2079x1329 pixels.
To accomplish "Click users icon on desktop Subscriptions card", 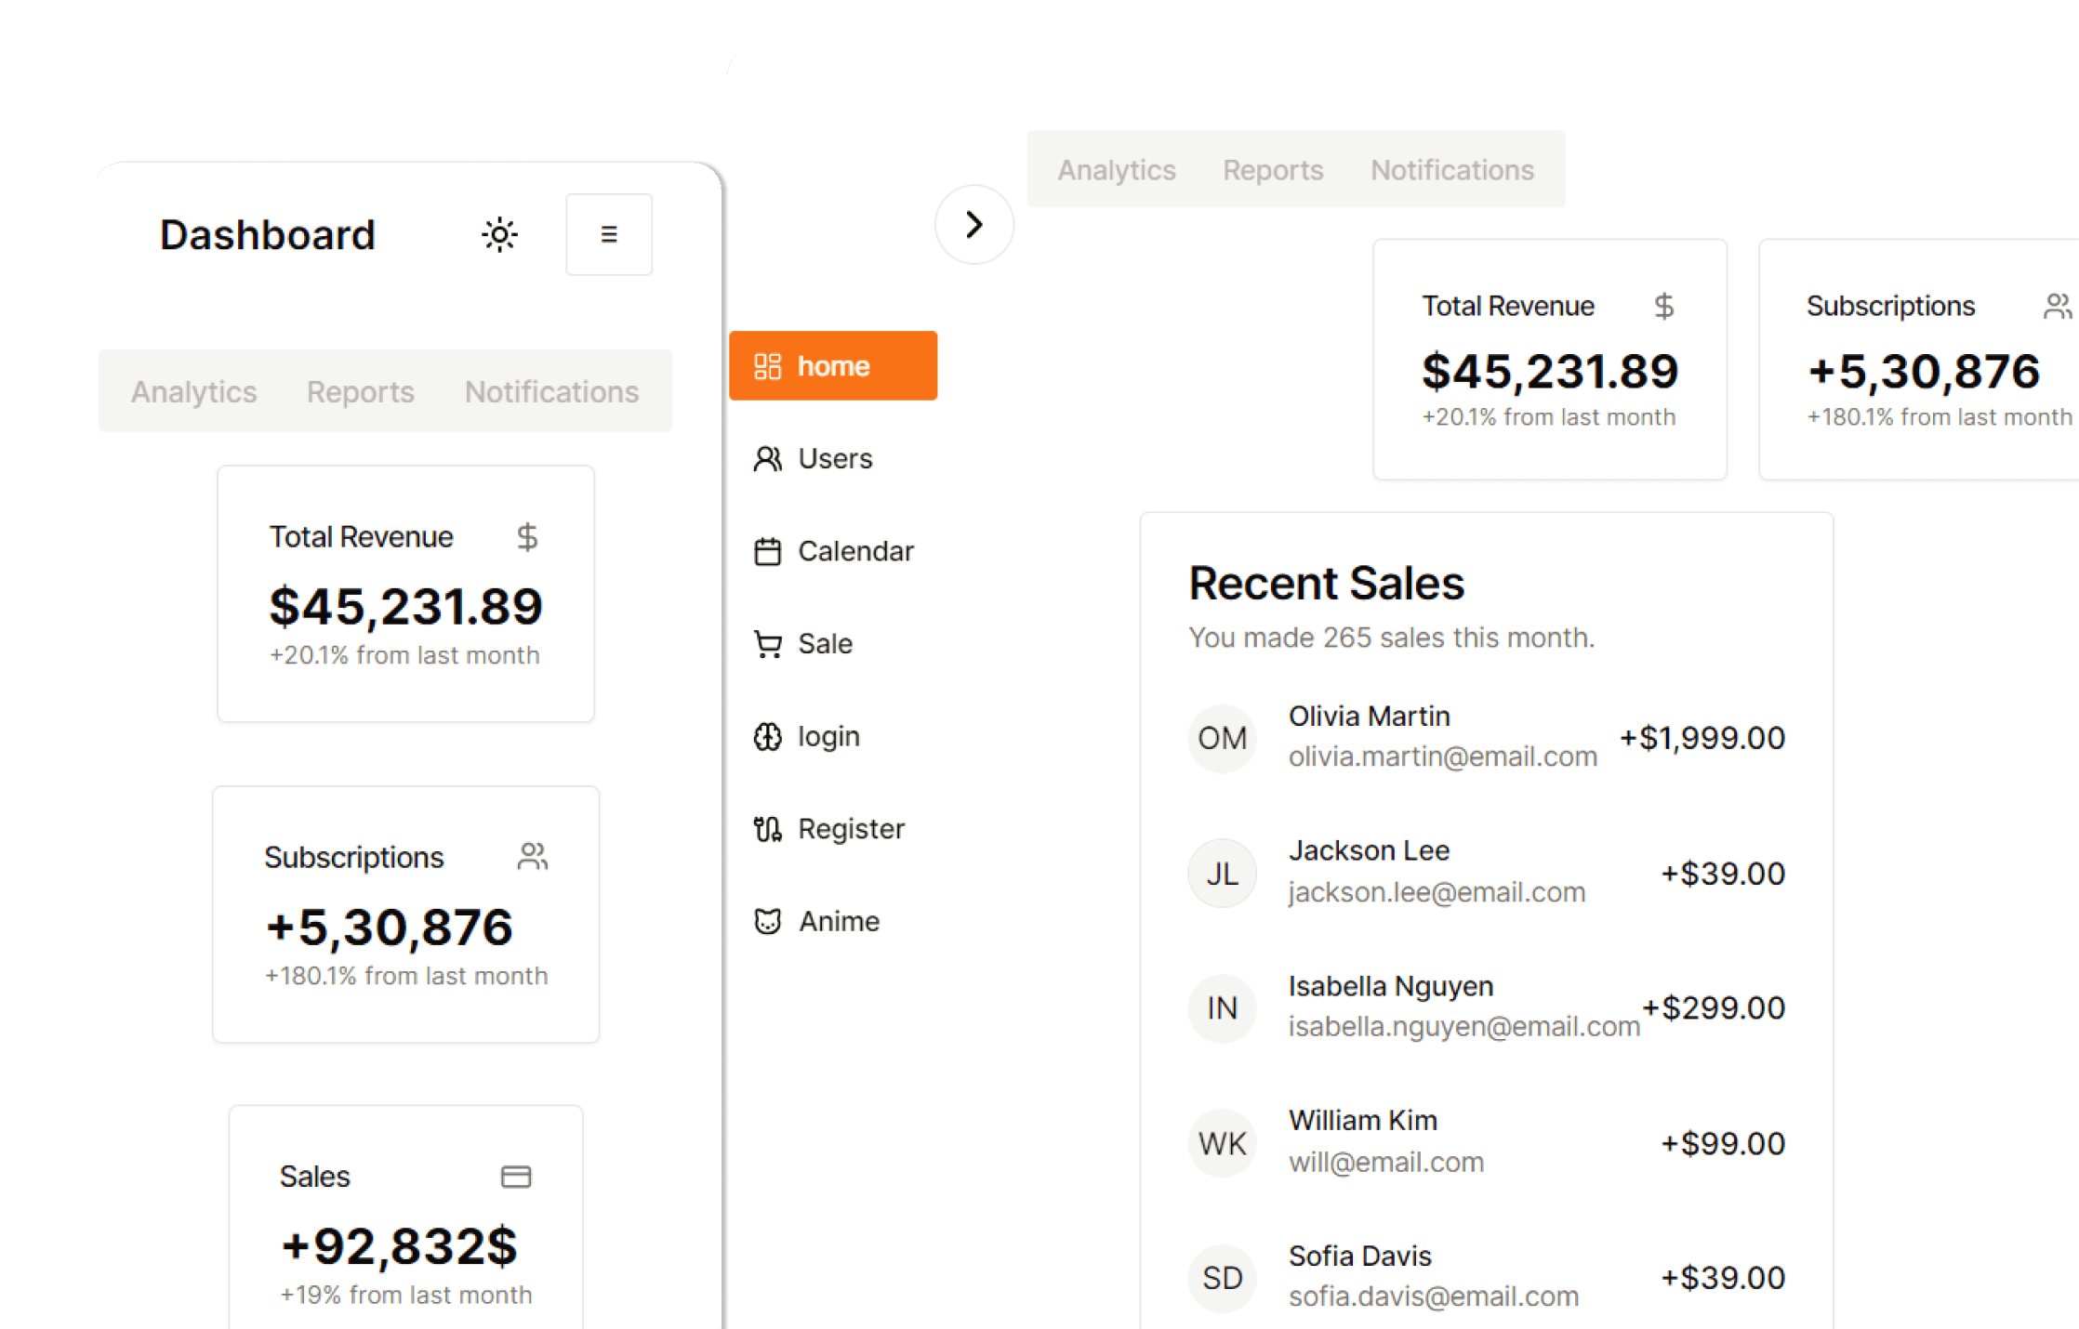I will coord(2059,306).
